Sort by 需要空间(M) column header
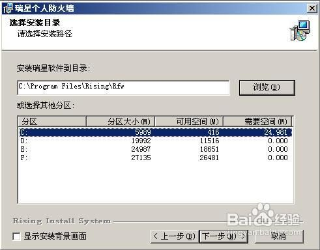Screen dimensions: 320x250 257,122
